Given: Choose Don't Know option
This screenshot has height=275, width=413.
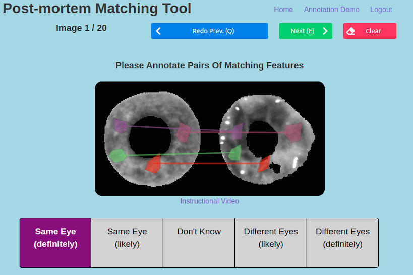Looking at the screenshot, I should 199,243.
